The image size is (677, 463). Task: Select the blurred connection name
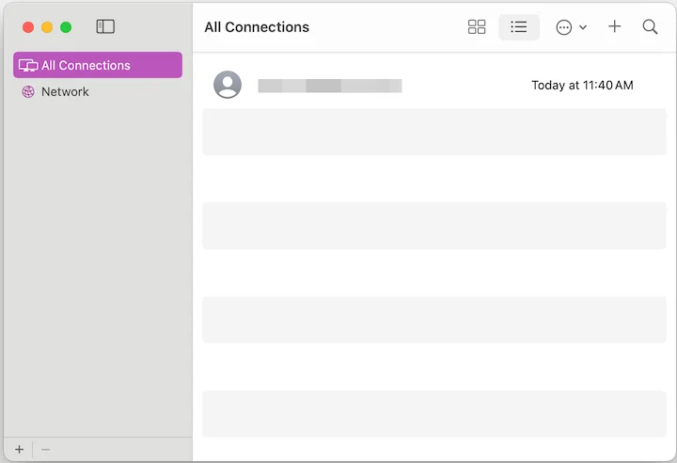[x=330, y=86]
